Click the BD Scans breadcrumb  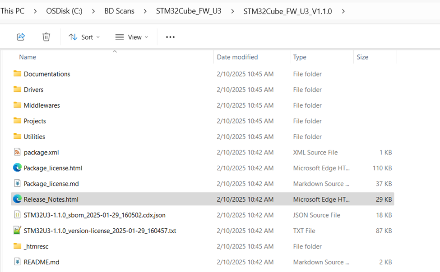pyautogui.click(x=119, y=11)
